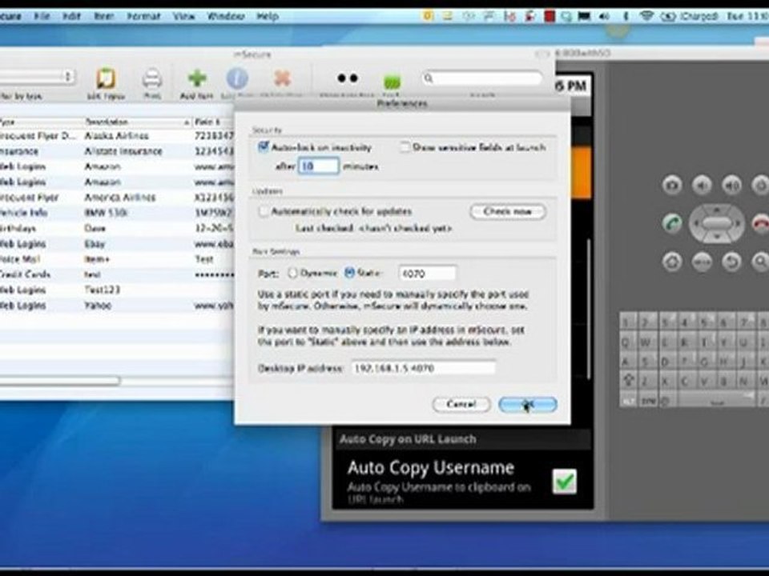Enable Automatically check for updates checkbox

[264, 211]
